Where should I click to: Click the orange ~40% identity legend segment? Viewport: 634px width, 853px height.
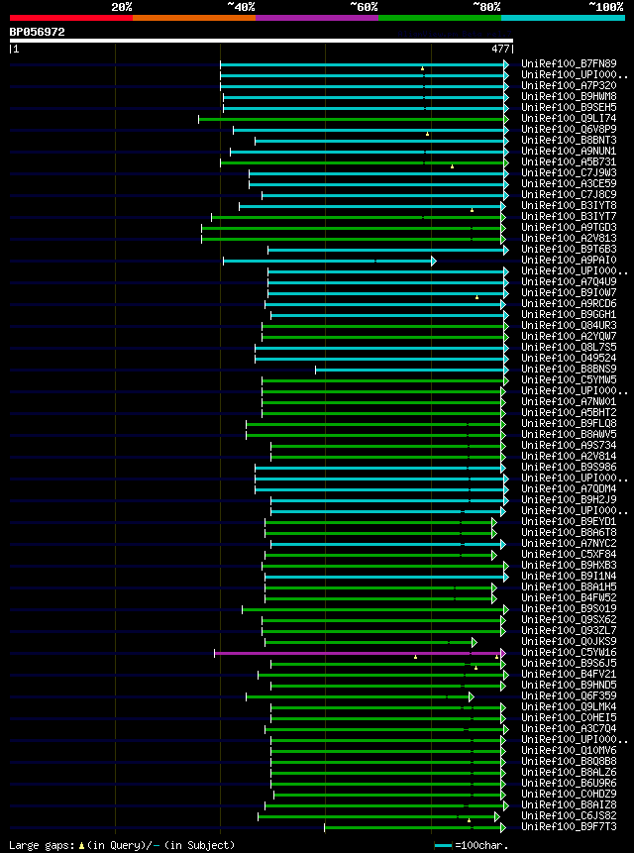click(x=194, y=18)
